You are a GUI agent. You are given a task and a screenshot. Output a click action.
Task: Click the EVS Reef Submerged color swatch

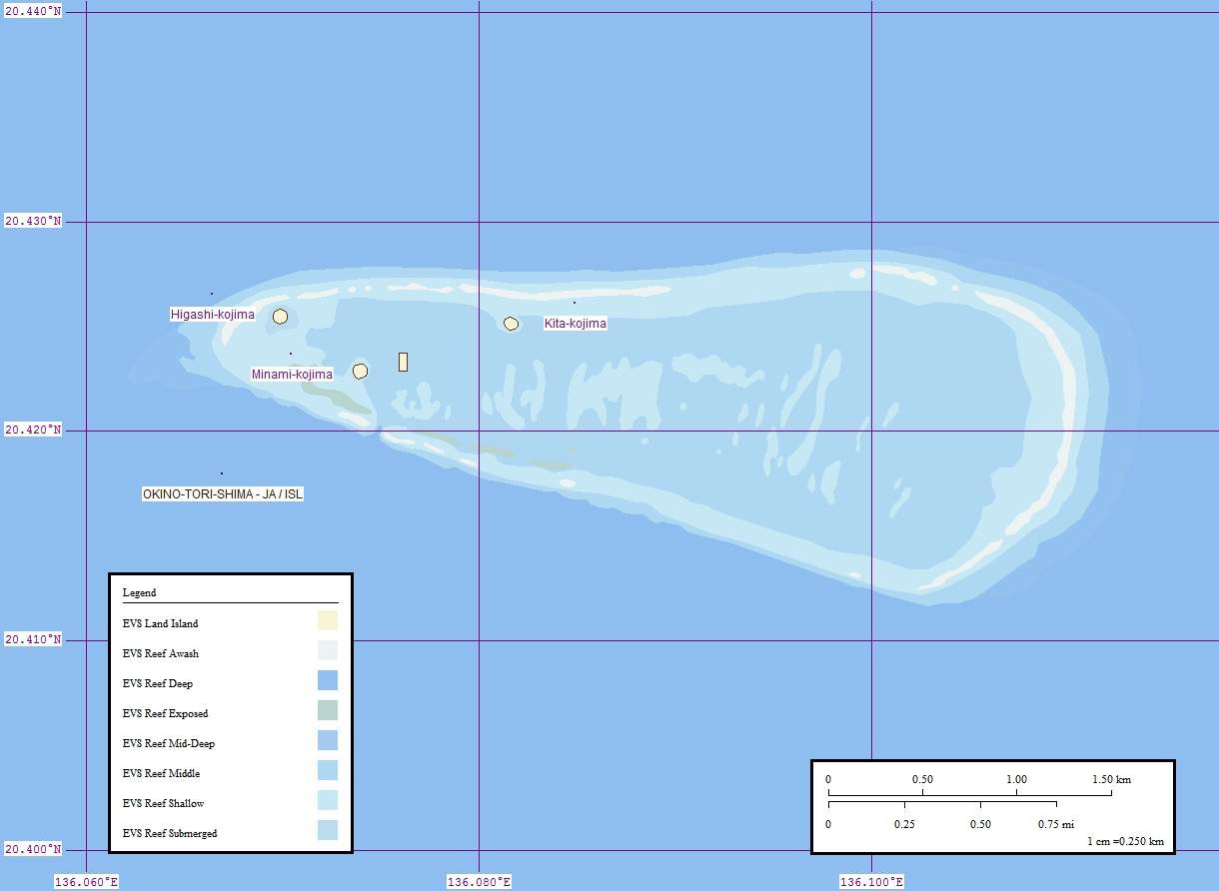[x=328, y=831]
